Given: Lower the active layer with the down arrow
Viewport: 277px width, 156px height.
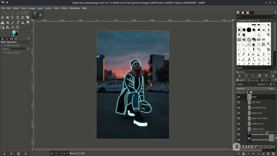Looking at the screenshot, I should pyautogui.click(x=254, y=154).
